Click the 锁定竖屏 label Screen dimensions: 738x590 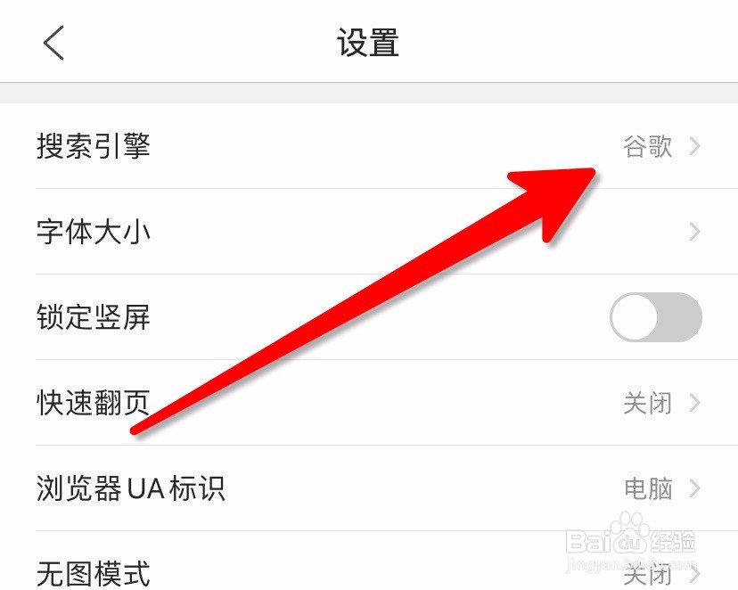(x=94, y=317)
